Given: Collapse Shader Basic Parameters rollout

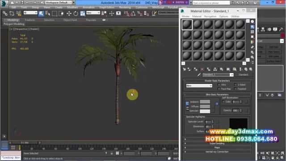Looking at the screenshot, I should click(217, 80).
